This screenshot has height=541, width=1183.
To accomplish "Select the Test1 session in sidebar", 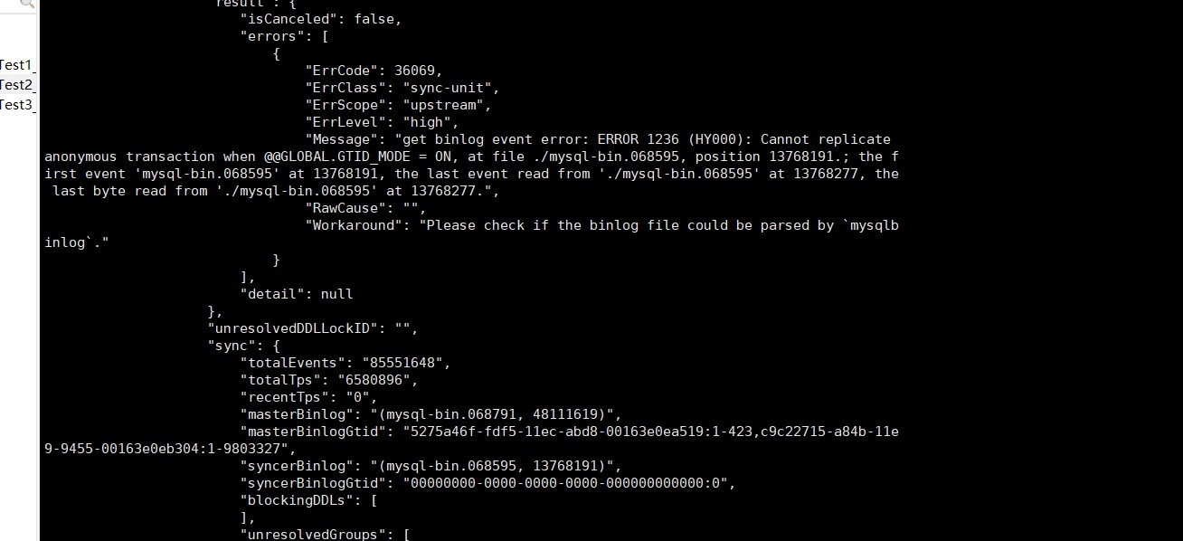I will pos(16,65).
